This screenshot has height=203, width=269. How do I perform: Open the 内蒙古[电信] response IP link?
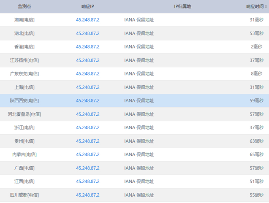point(88,154)
